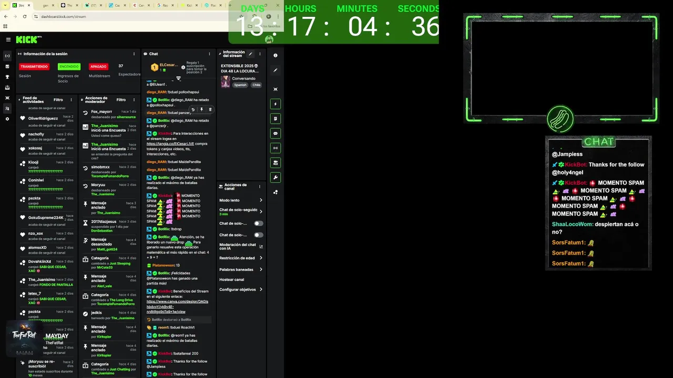Go back in browser history

[6, 16]
